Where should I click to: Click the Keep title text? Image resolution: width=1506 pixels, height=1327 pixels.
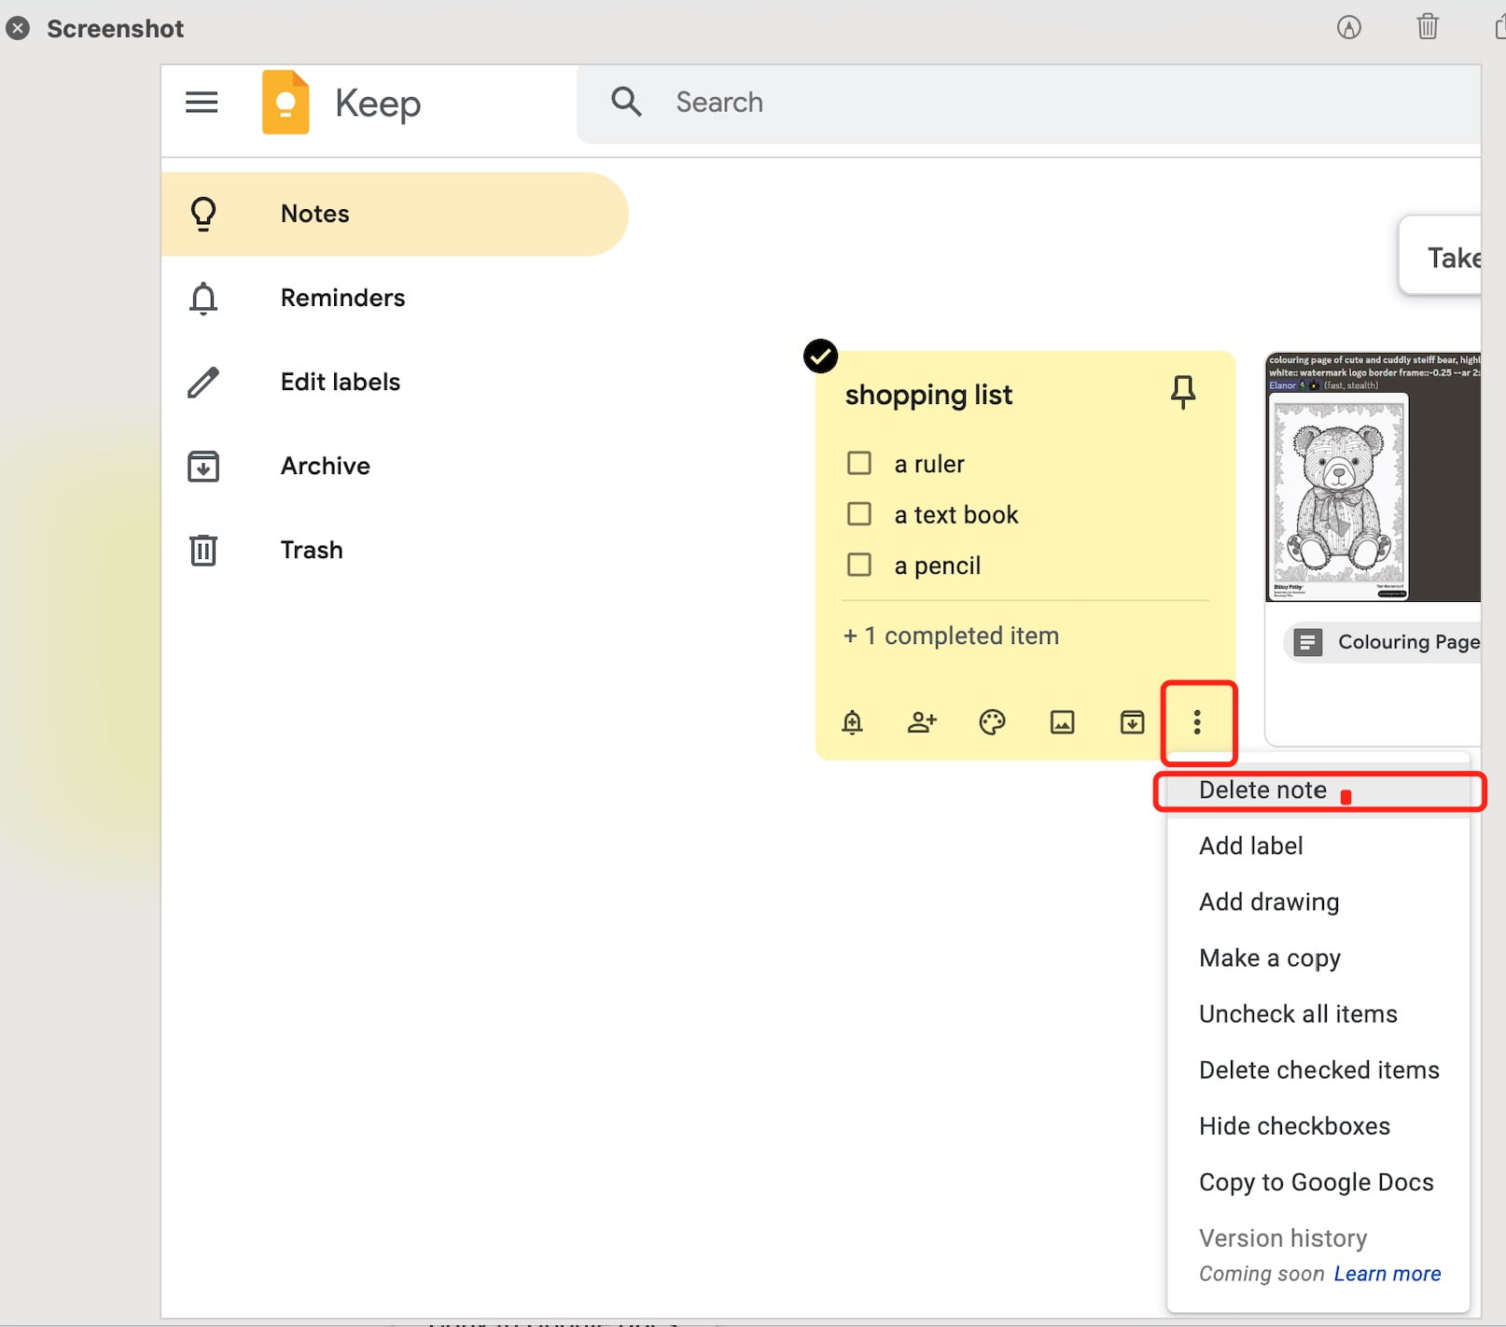(378, 104)
